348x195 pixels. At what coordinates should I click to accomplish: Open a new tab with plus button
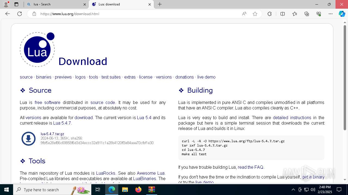[160, 4]
